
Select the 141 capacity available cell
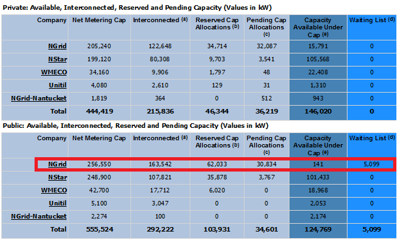[x=318, y=164]
